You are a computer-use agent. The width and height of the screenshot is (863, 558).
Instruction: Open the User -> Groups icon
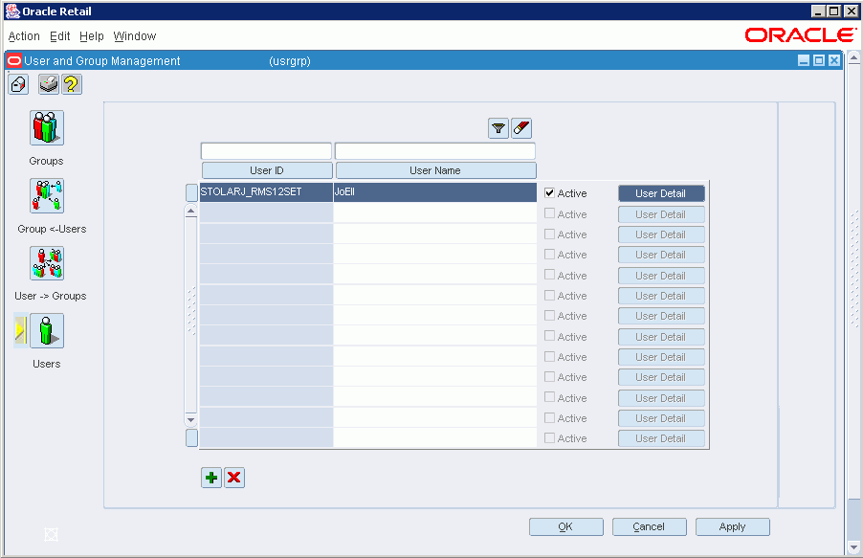click(x=47, y=263)
